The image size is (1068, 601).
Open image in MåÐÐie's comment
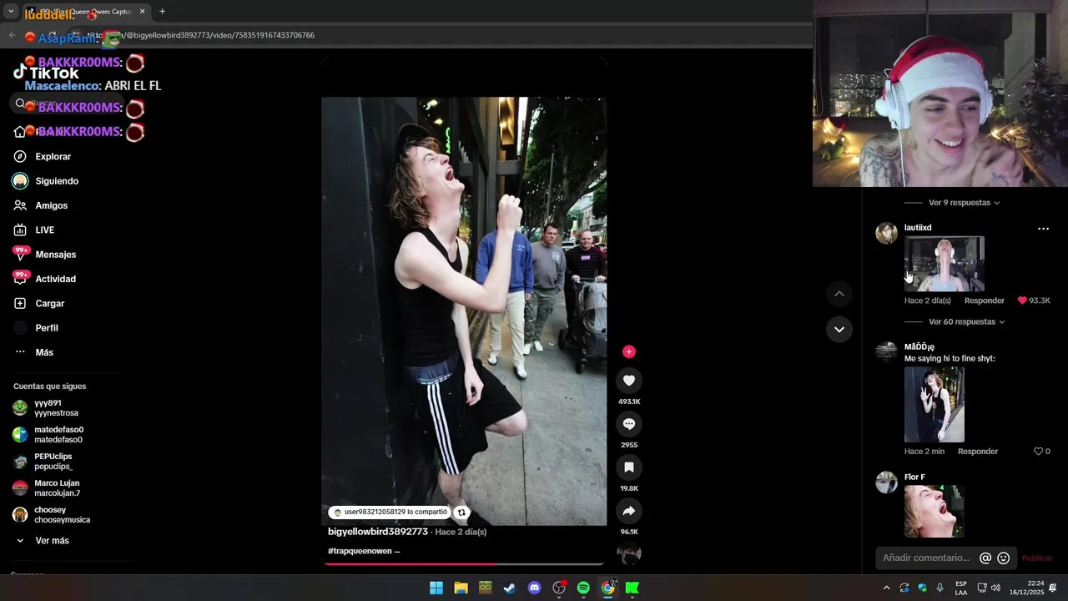coord(934,405)
